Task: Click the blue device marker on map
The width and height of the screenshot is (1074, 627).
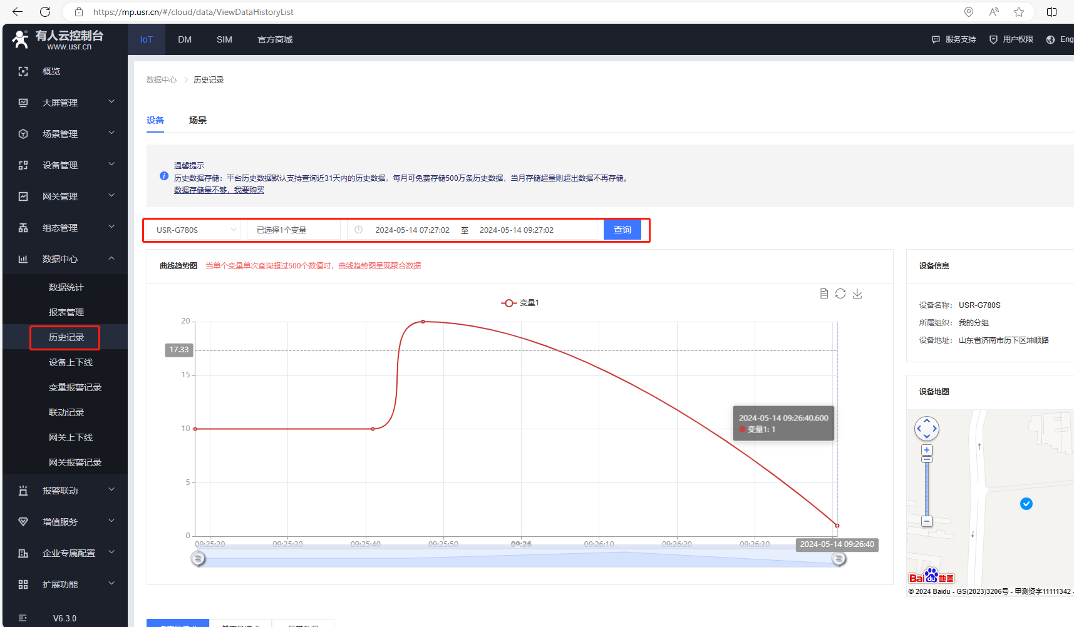Action: [x=1026, y=504]
